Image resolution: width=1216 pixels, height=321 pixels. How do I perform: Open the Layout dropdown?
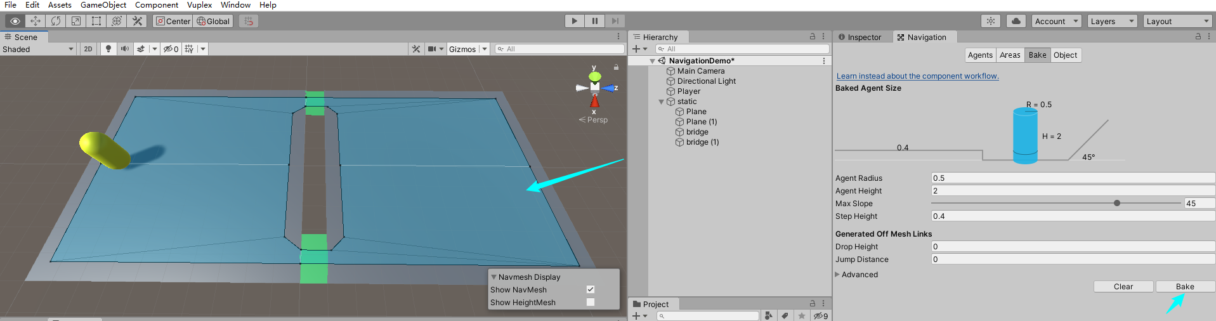(1179, 21)
